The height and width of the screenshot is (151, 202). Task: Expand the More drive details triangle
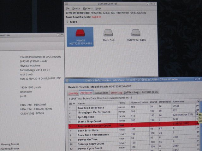tap(67, 22)
